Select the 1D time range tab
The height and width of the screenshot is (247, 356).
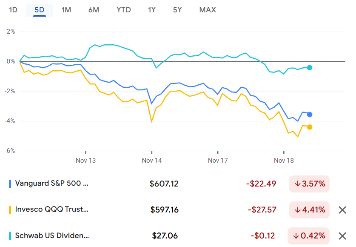pyautogui.click(x=13, y=10)
